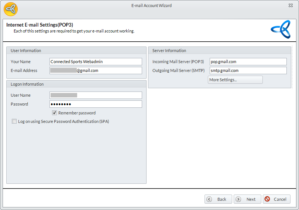Viewport: 299px width, 210px height.
Task: Click the Internet E-mail Settings(POP3) heading
Action: coord(39,25)
